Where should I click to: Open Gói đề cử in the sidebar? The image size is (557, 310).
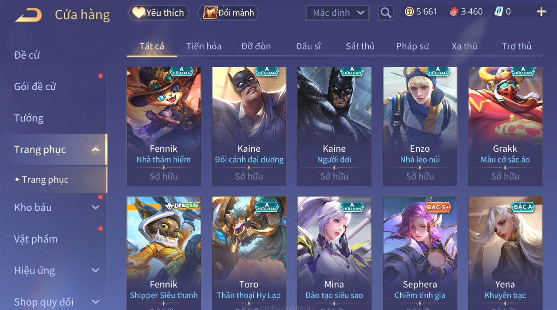[x=35, y=87]
